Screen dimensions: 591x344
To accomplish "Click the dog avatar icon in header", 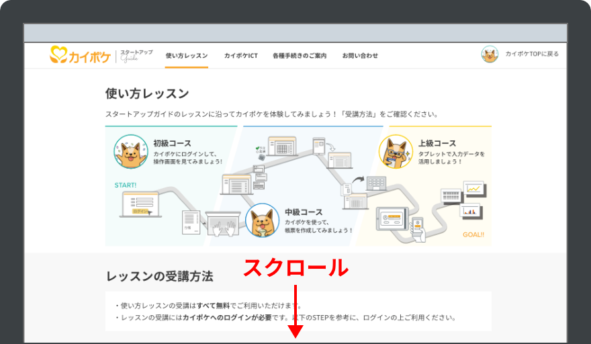I will click(x=490, y=54).
